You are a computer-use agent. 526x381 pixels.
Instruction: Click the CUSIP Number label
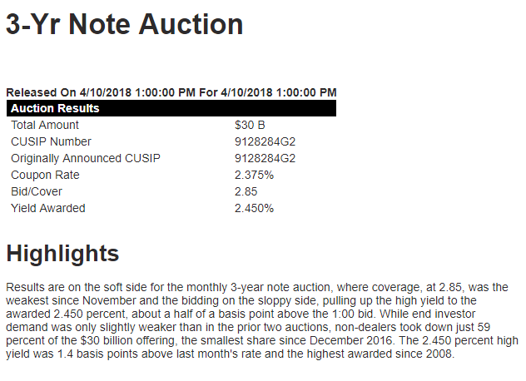51,141
